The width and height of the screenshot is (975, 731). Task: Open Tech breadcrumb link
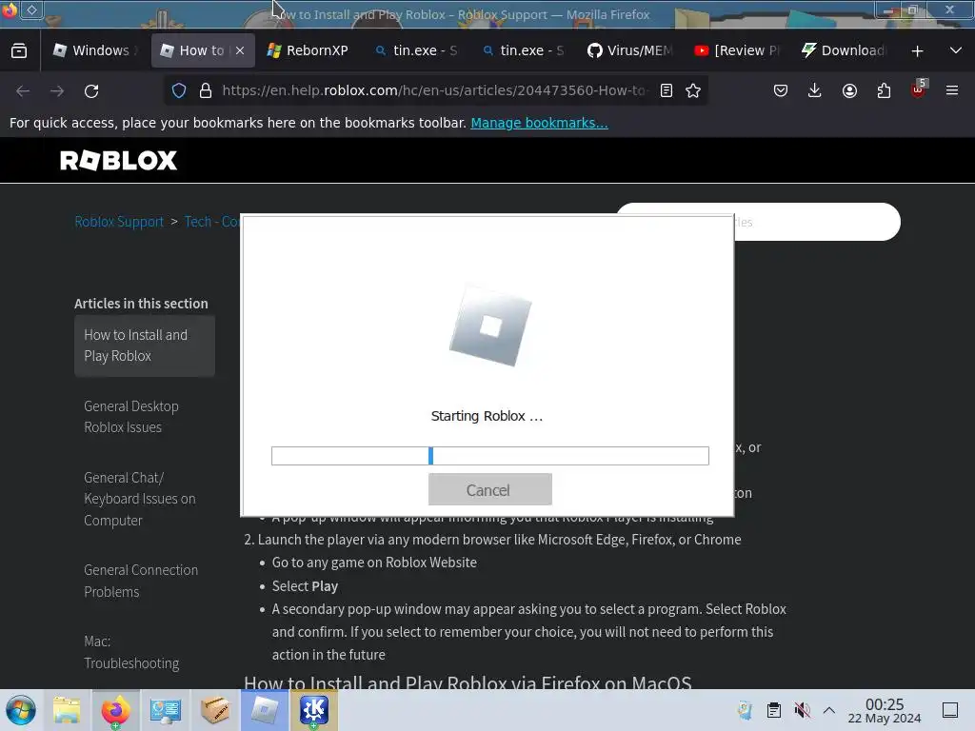point(212,221)
